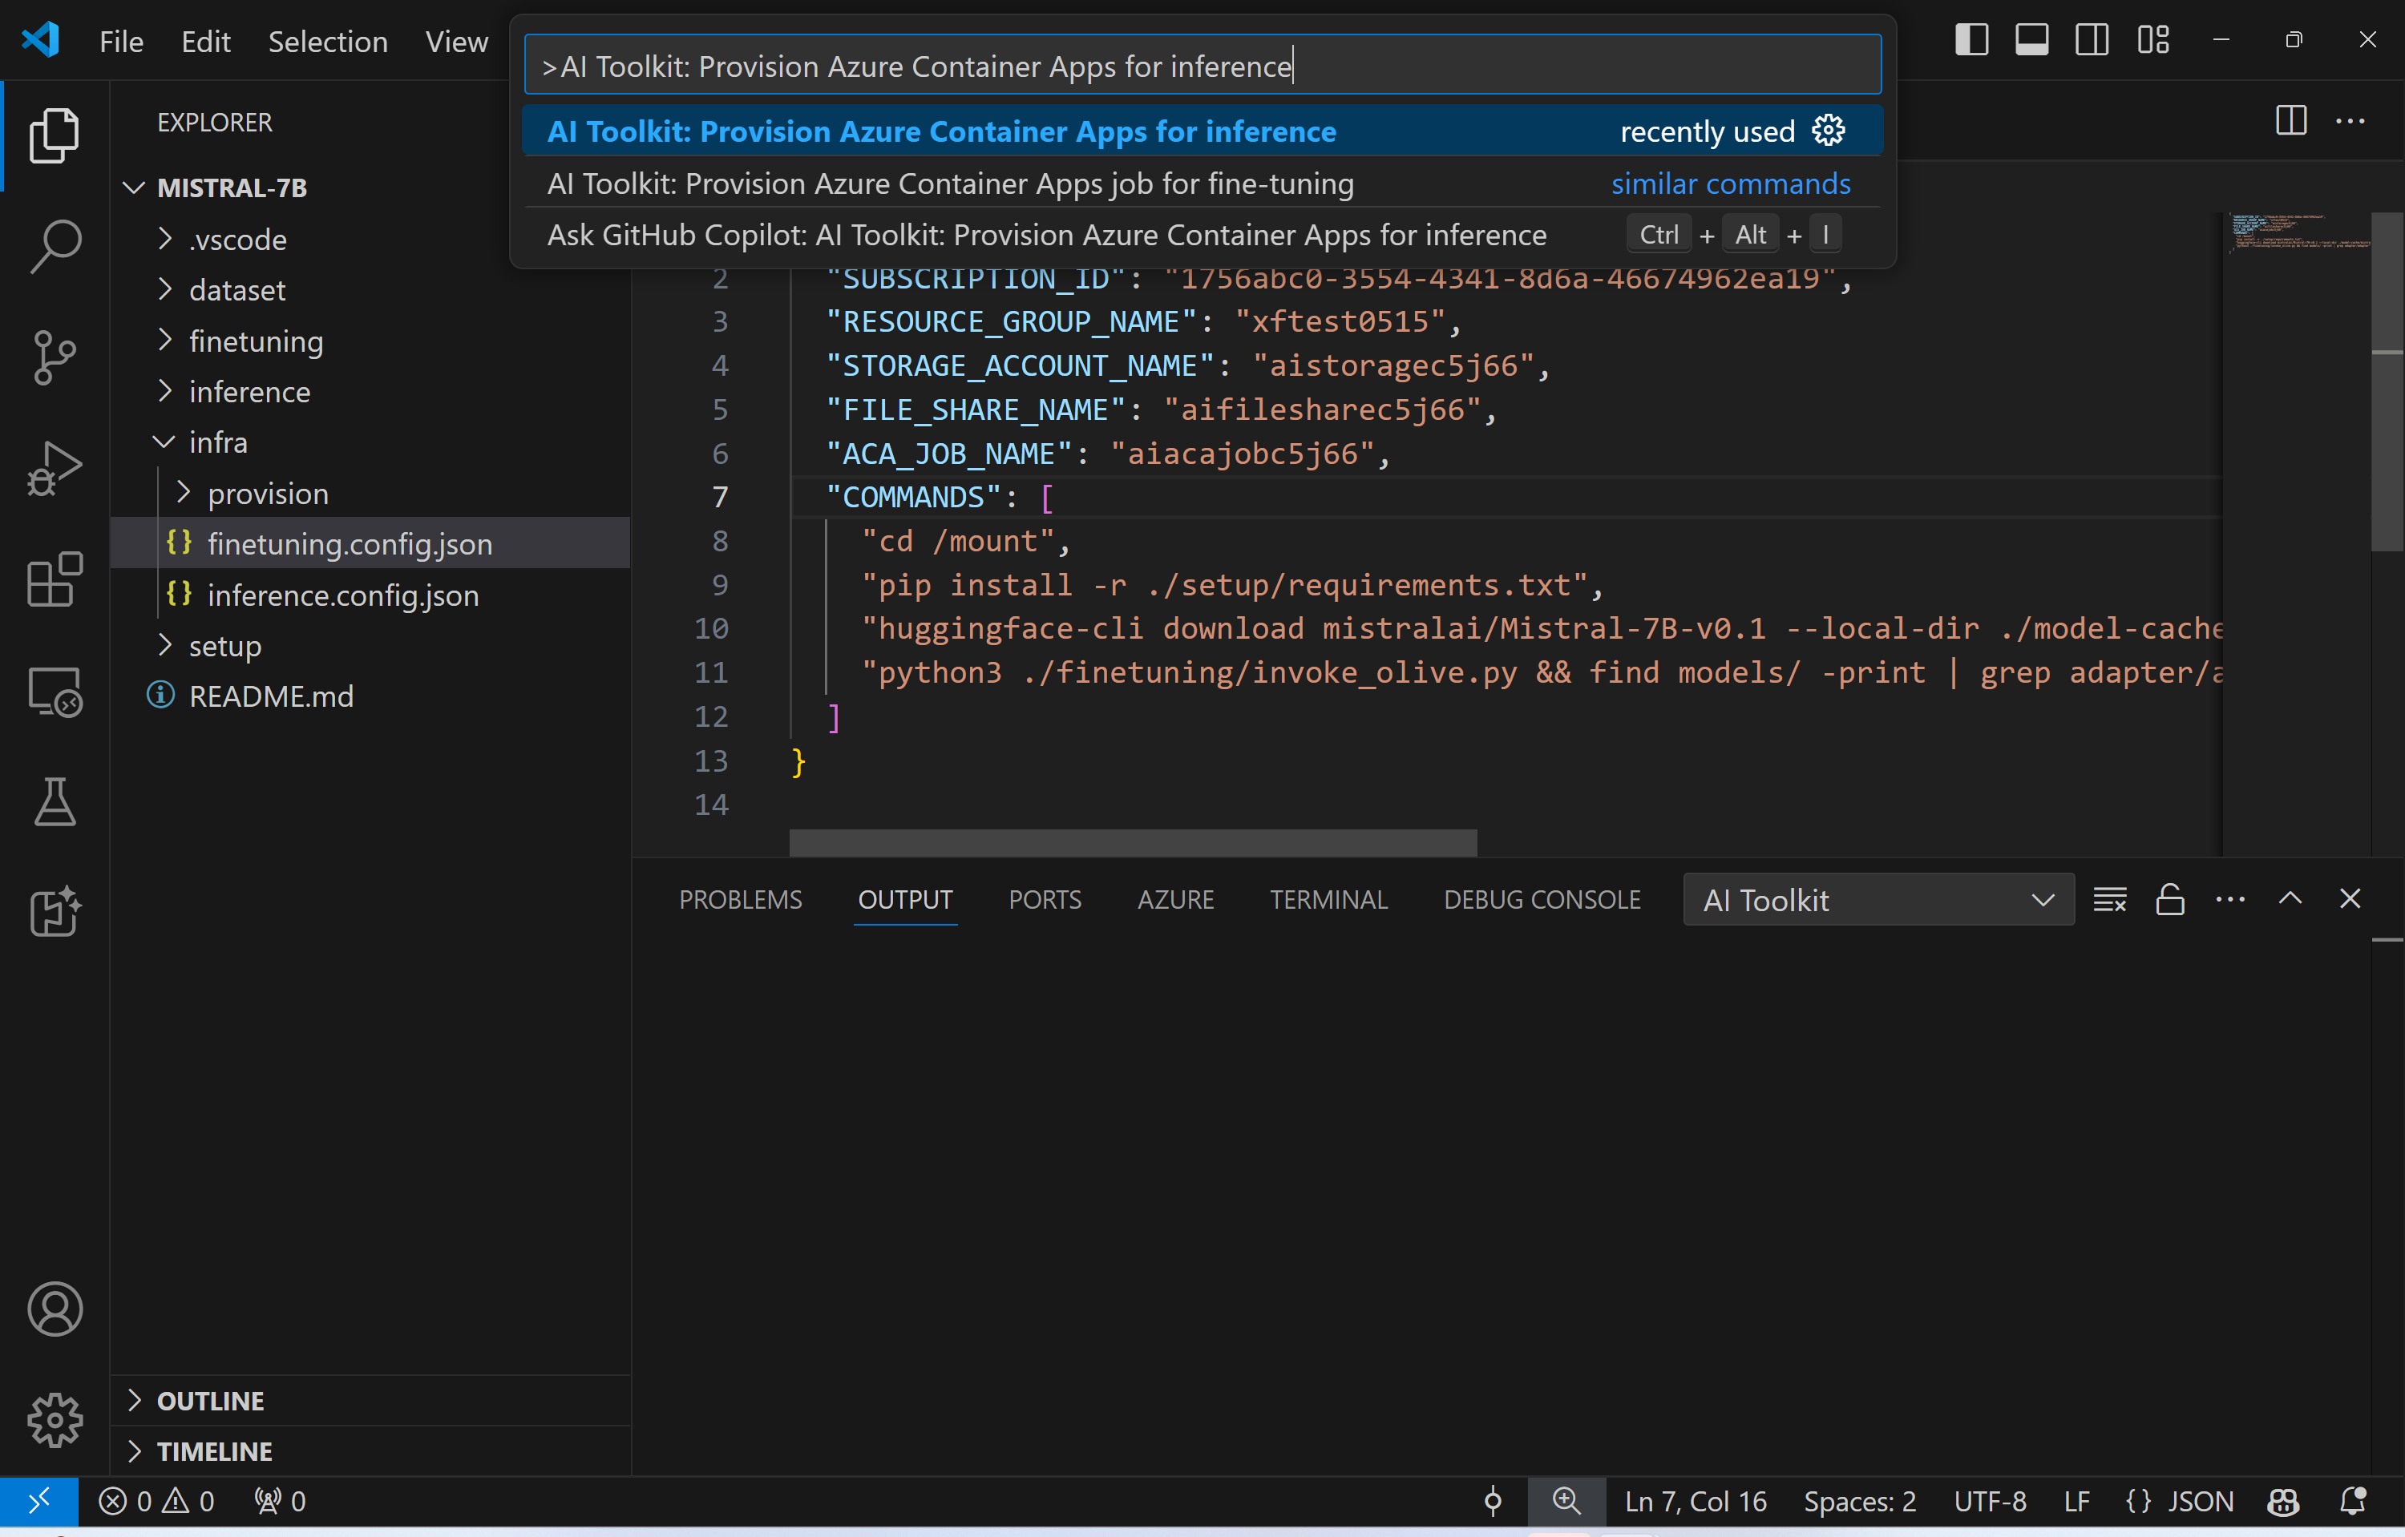
Task: Show errors and warnings count in status bar
Action: (x=157, y=1501)
